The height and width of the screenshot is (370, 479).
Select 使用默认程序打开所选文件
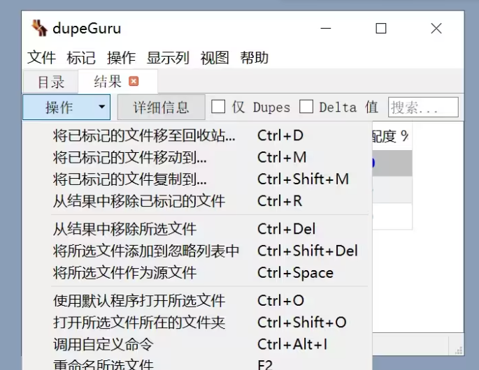coord(197,301)
